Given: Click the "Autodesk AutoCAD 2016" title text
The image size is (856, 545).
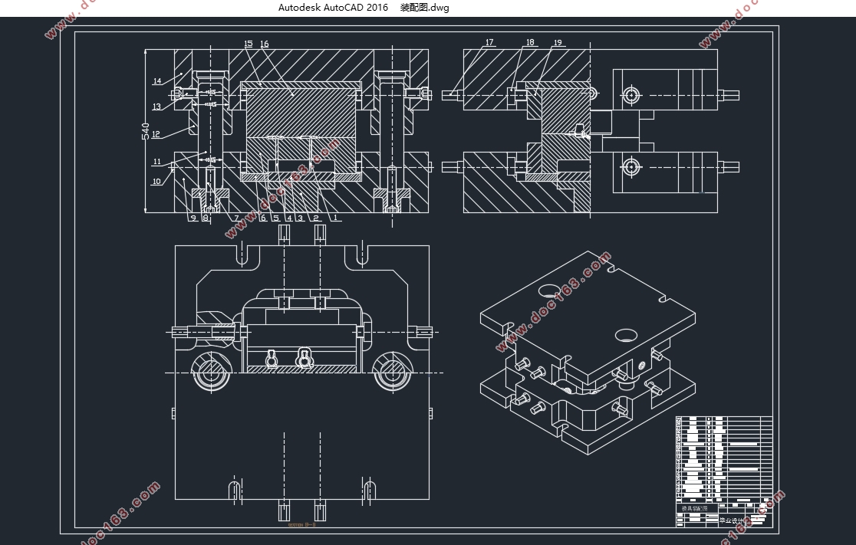Looking at the screenshot, I should [333, 8].
